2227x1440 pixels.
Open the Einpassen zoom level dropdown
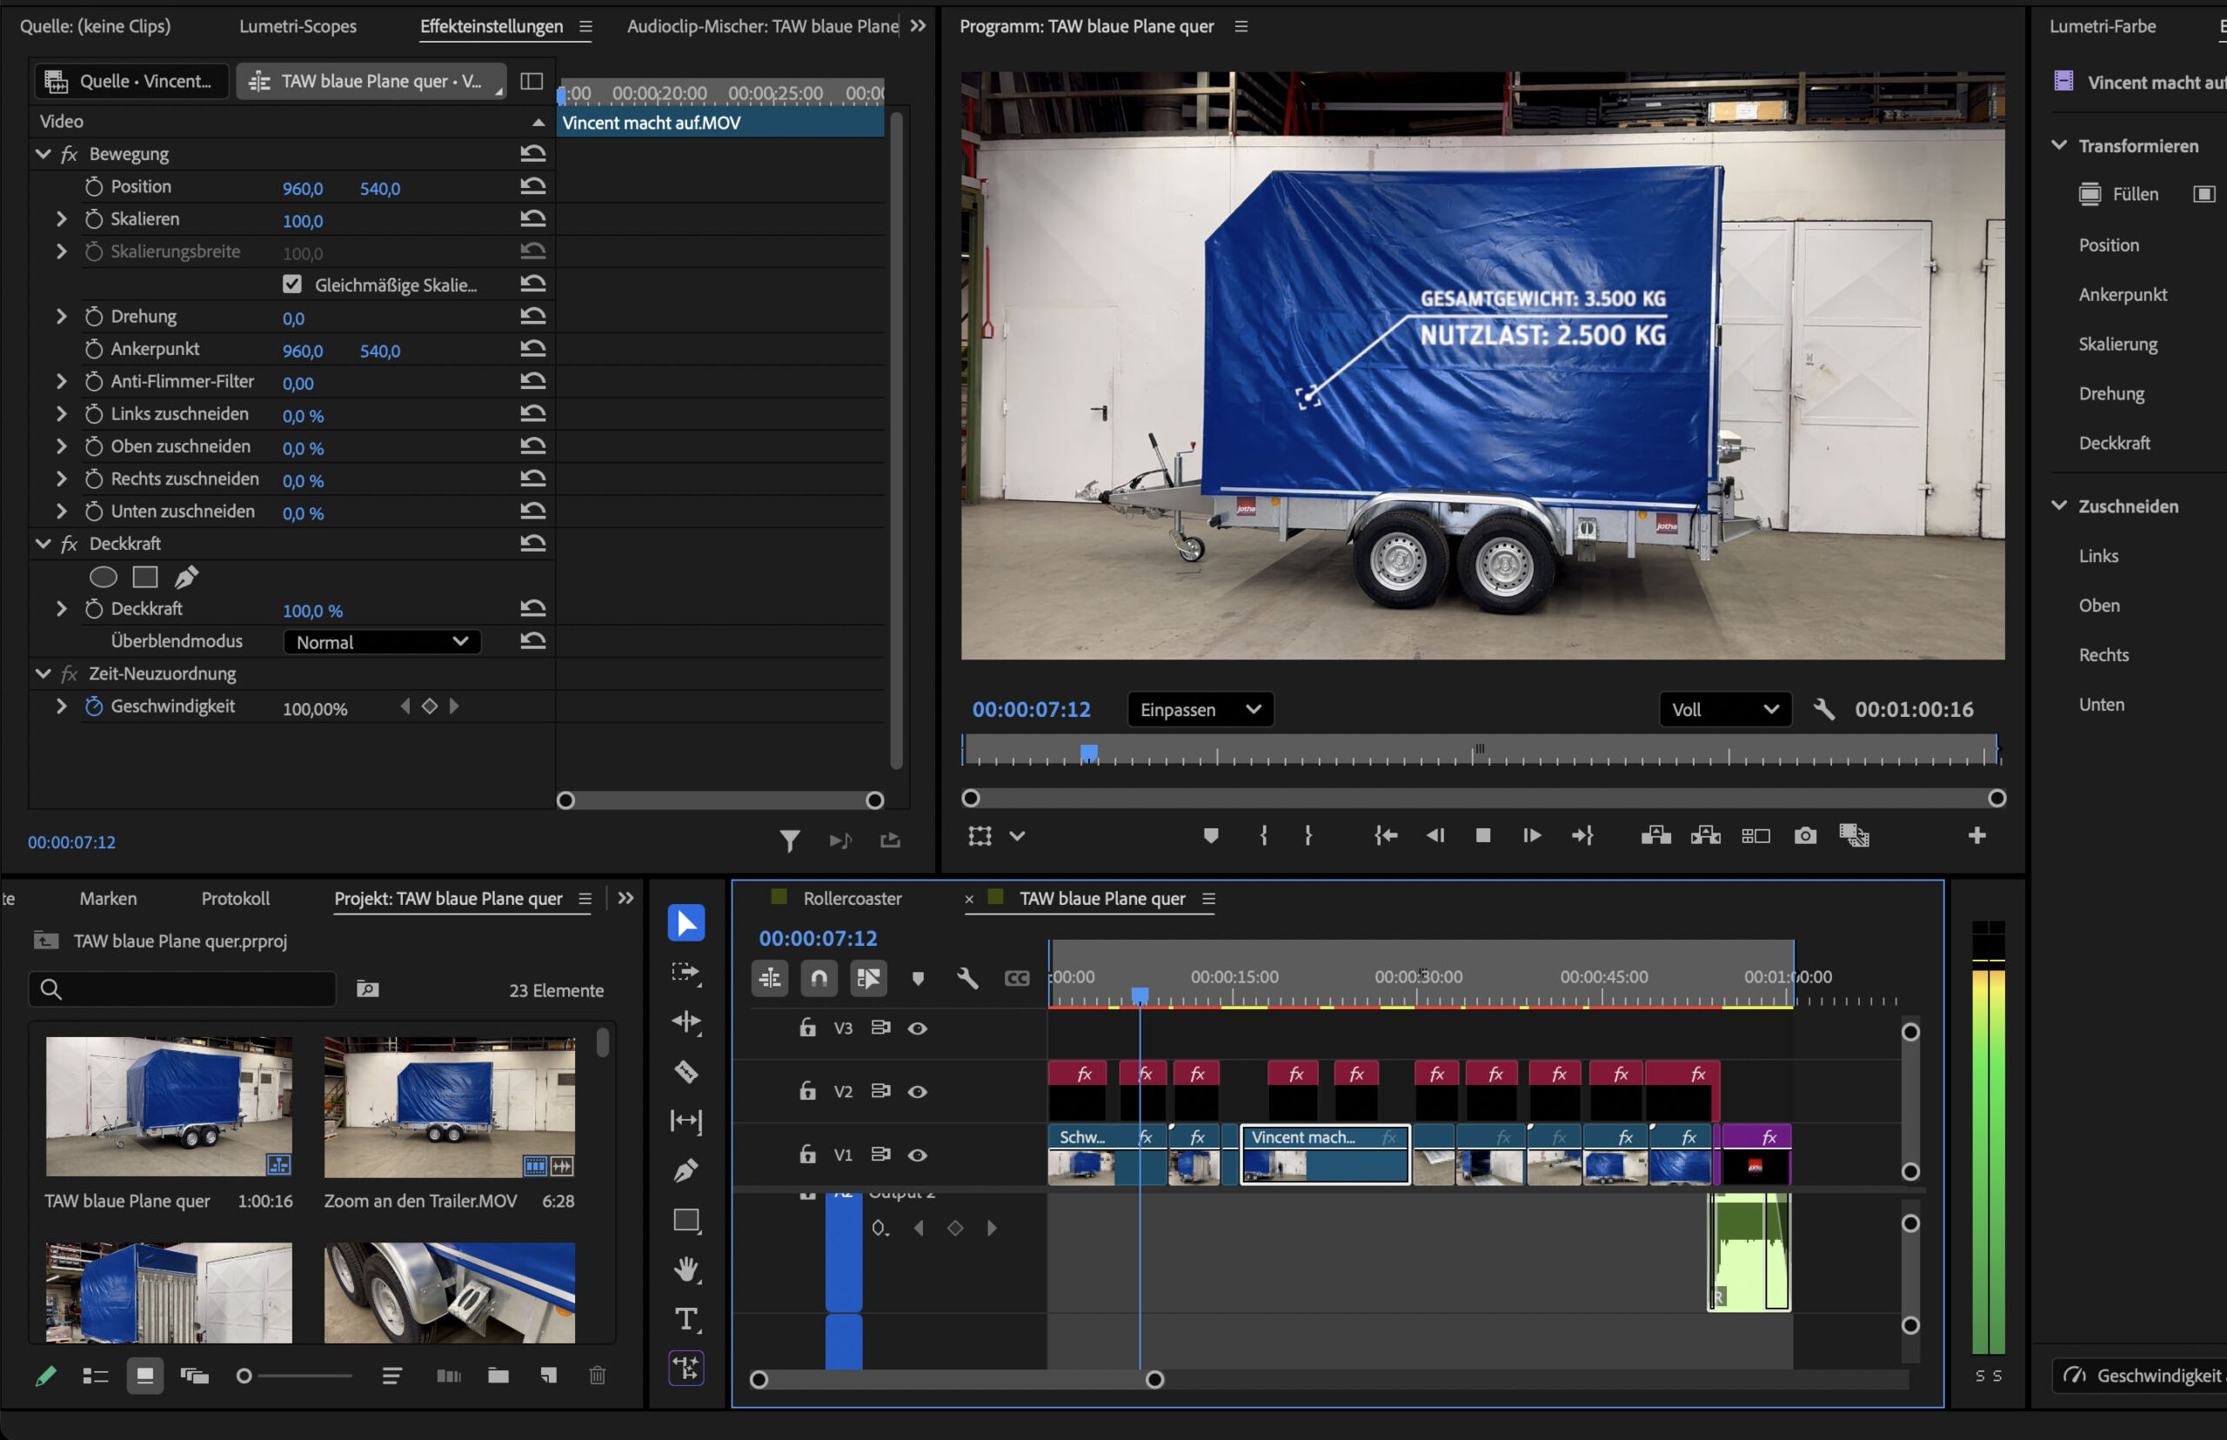click(1200, 710)
